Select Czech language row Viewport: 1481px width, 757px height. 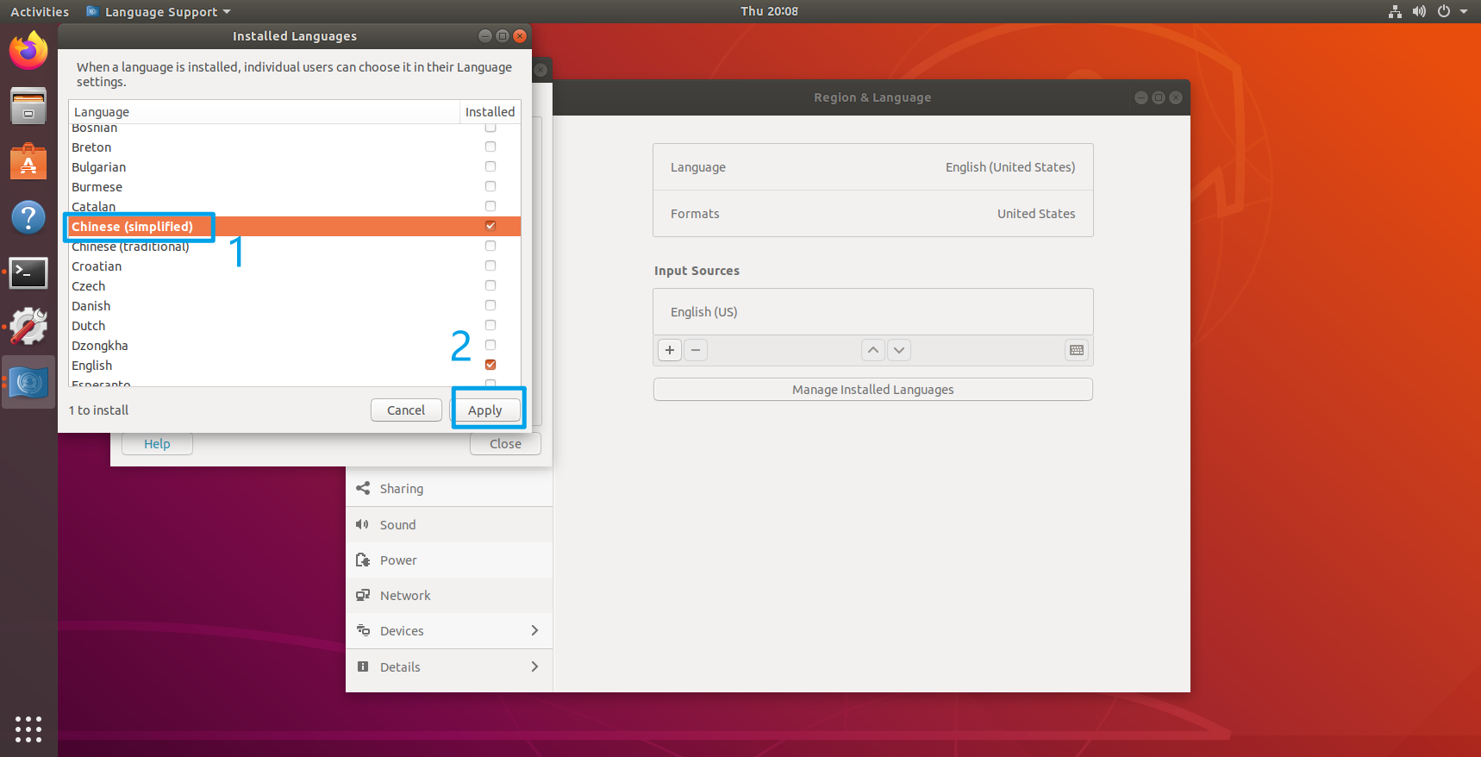point(295,285)
